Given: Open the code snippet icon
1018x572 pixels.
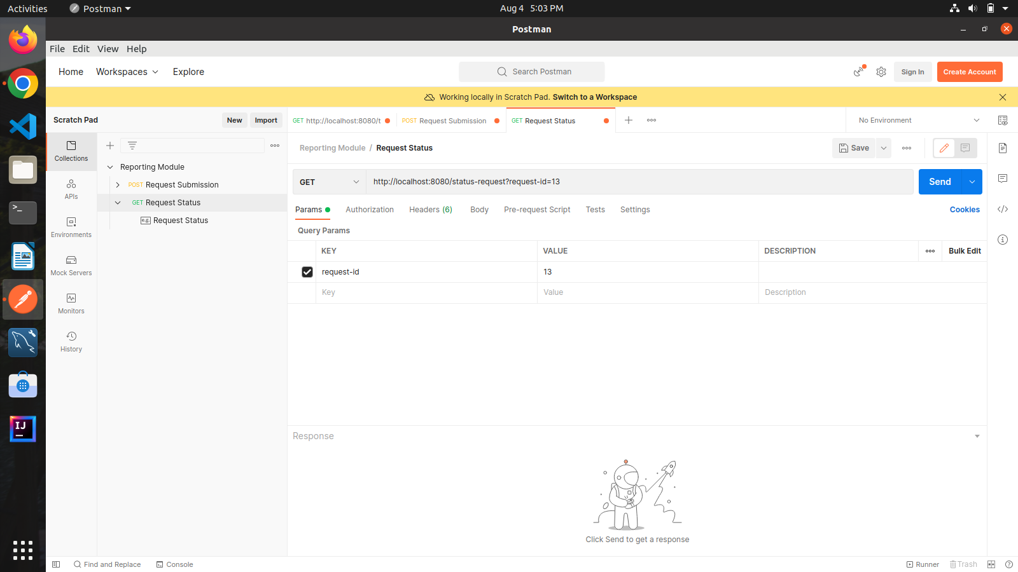Looking at the screenshot, I should 1003,209.
